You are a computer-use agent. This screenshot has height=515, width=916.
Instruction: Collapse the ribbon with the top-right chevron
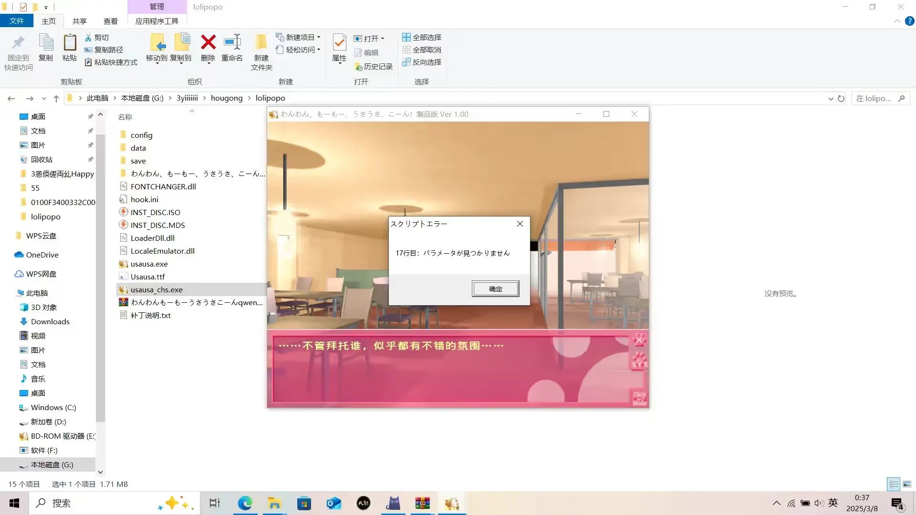coord(897,21)
